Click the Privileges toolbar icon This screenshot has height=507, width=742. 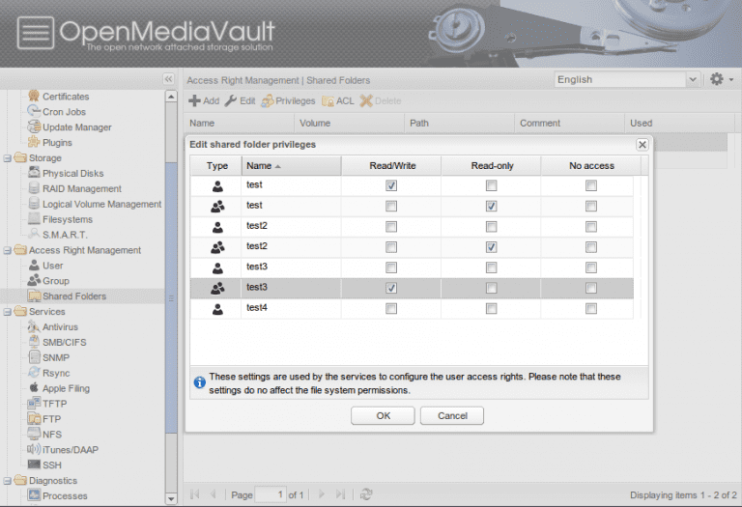[x=268, y=100]
